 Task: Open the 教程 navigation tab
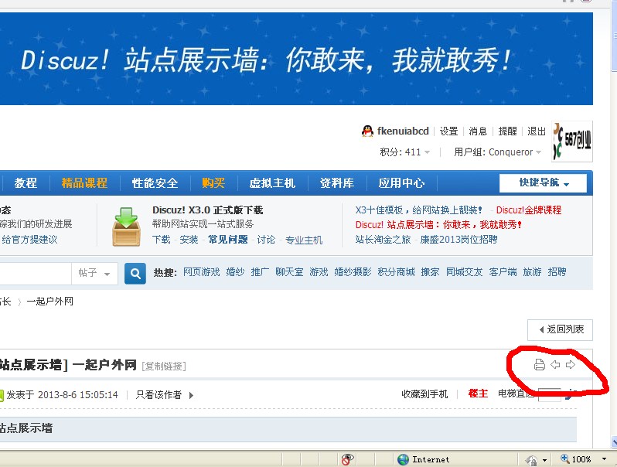tap(26, 183)
